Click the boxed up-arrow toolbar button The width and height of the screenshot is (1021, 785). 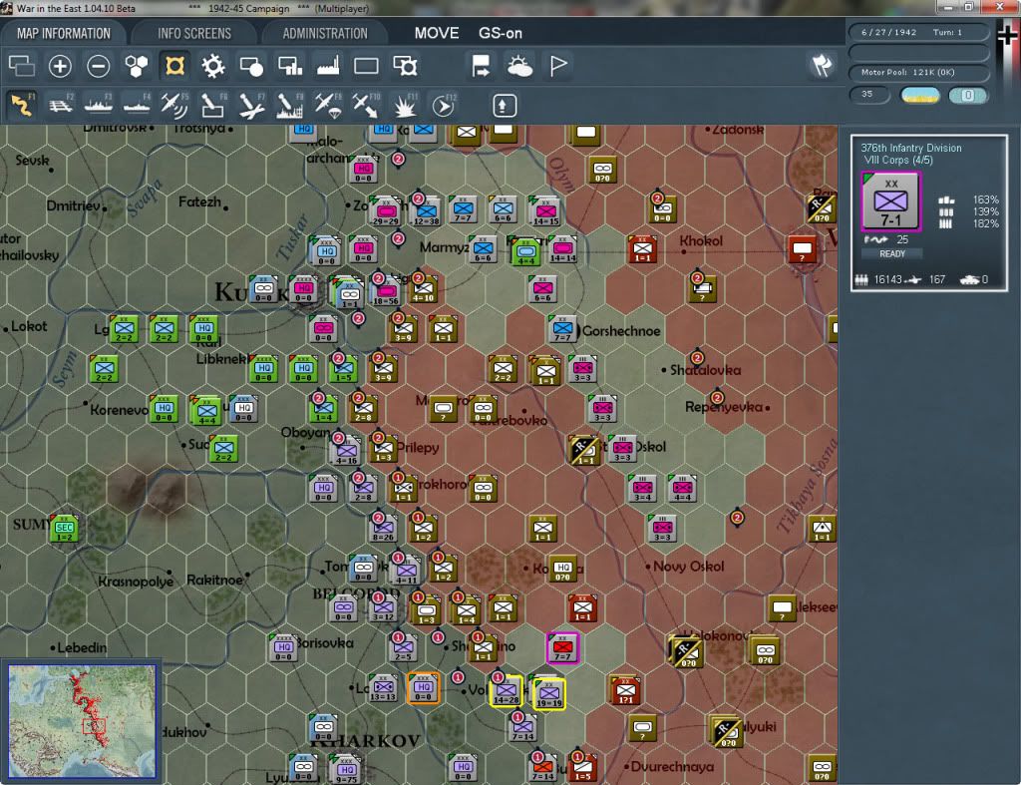pyautogui.click(x=504, y=106)
